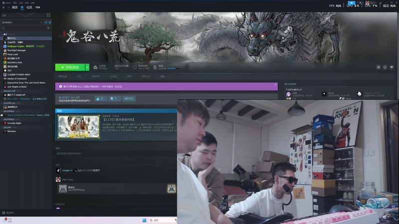Click the Windows taskbar search box
Viewport: 399px width, 224px height.
[163, 220]
